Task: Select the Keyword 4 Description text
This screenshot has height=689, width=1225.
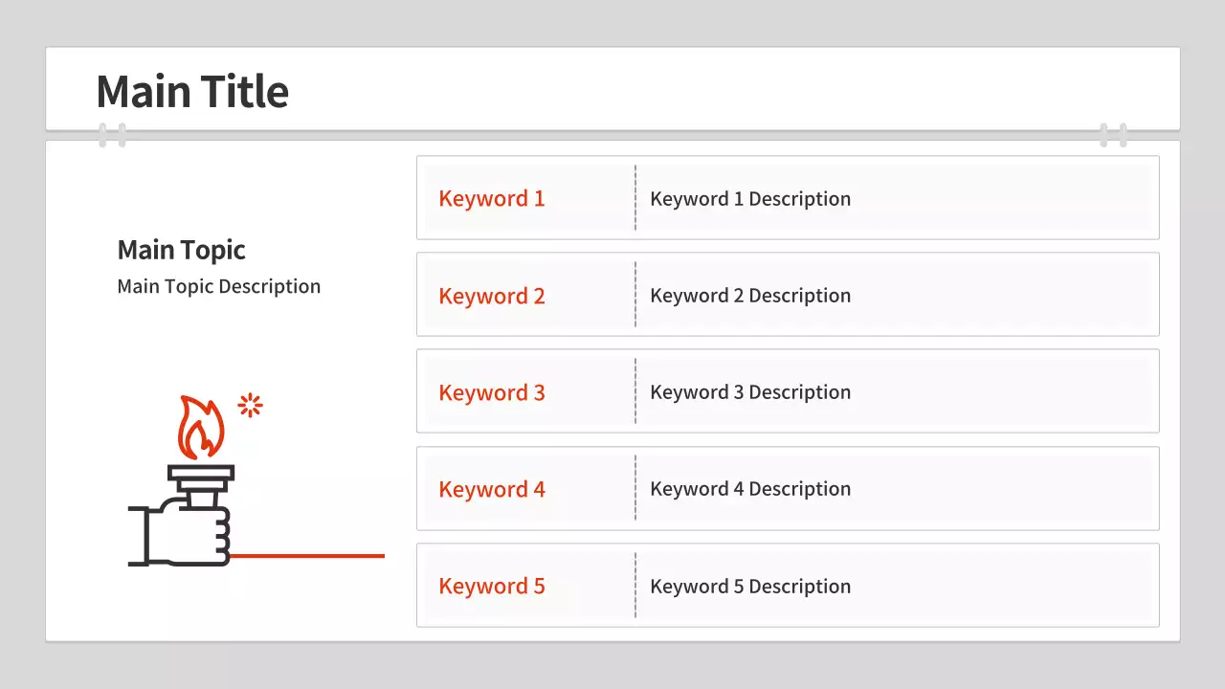Action: tap(749, 489)
